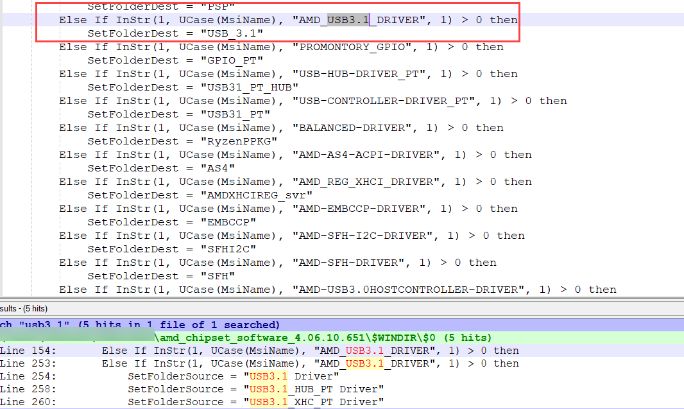The height and width of the screenshot is (409, 684).
Task: Click the SetFolderDest = "SFH" line
Action: [x=161, y=276]
